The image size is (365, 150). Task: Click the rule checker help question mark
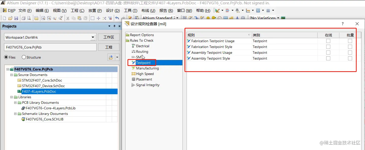pos(342,24)
